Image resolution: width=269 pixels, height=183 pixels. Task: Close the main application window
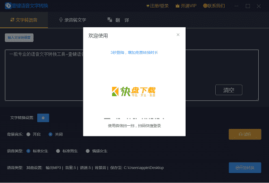(x=259, y=6)
